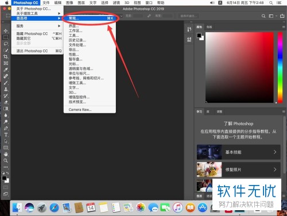Open the 修复照片 tutorial card
The height and width of the screenshot is (216, 287).
click(x=238, y=169)
